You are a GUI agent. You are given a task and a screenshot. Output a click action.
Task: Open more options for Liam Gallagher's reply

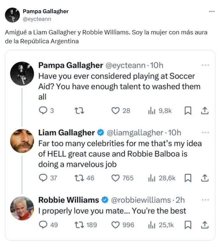point(205,132)
